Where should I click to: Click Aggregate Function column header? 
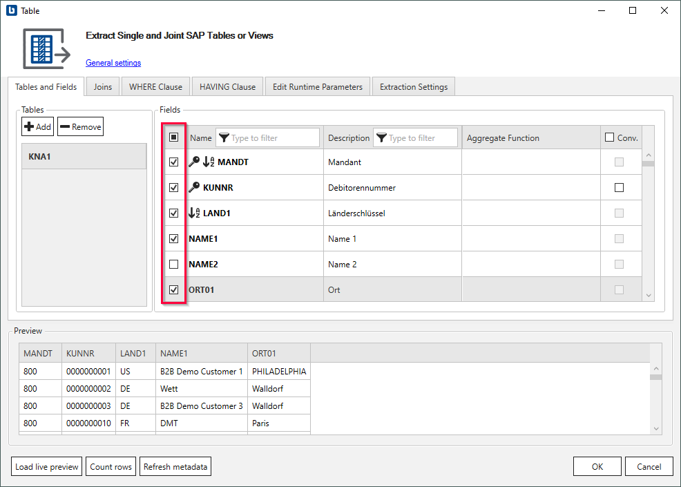point(532,137)
